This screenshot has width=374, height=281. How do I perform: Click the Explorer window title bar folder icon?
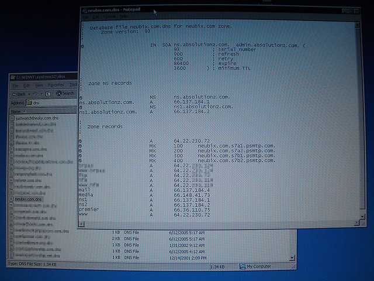pyautogui.click(x=13, y=77)
